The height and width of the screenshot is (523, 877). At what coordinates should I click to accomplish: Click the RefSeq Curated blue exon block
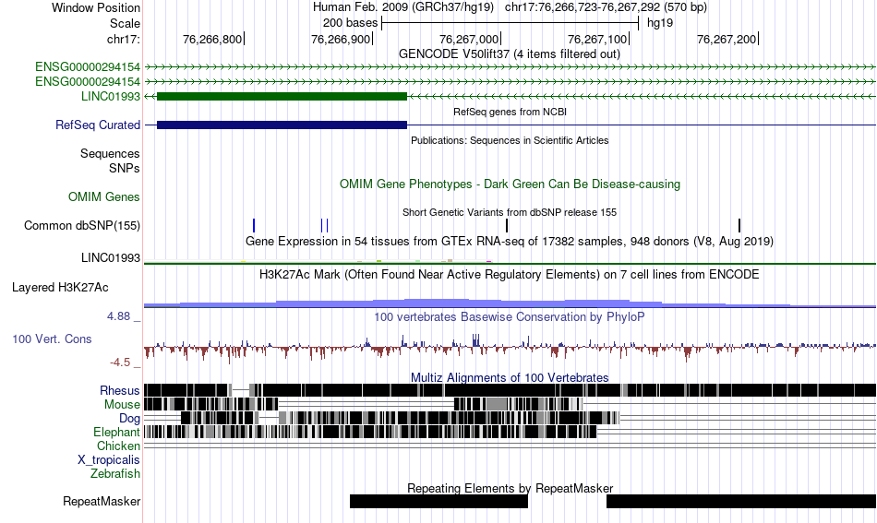(x=282, y=125)
